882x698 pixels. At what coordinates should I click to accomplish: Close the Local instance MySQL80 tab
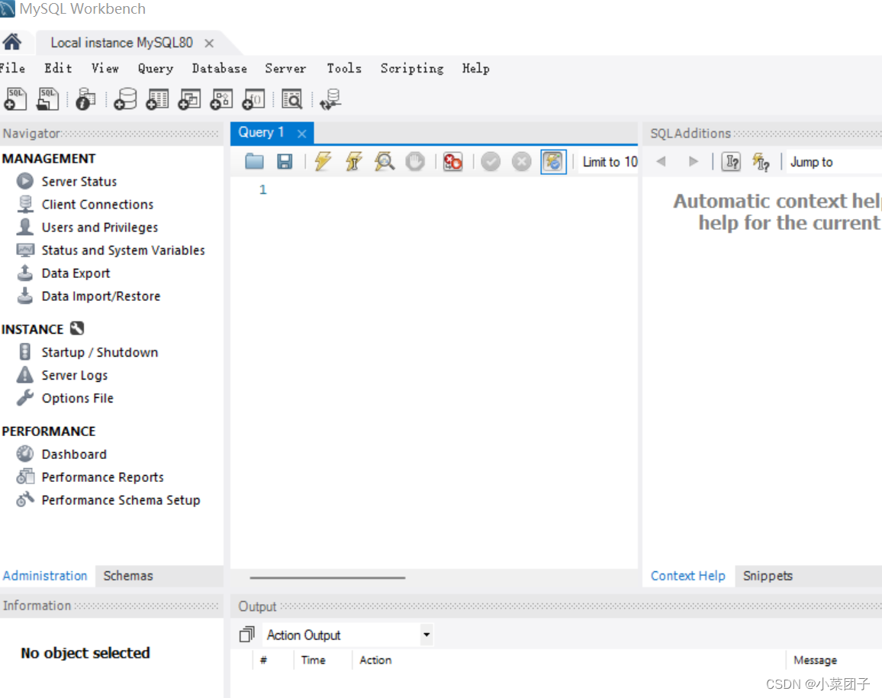(x=209, y=44)
